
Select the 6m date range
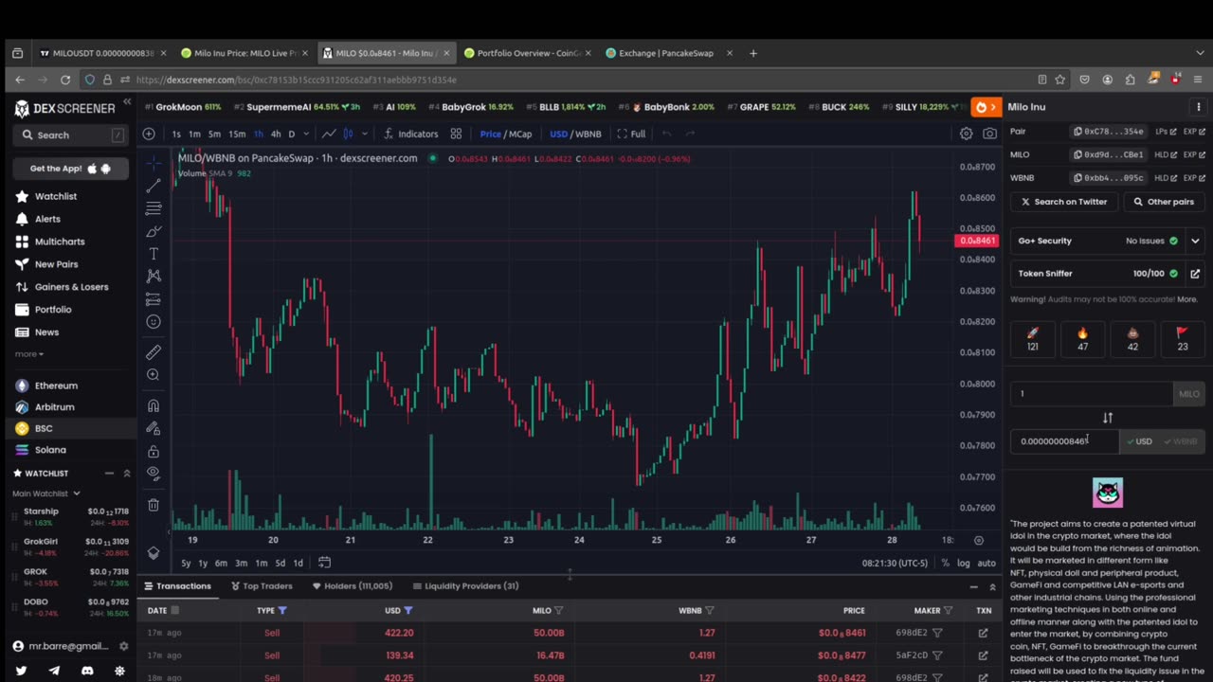(x=221, y=563)
